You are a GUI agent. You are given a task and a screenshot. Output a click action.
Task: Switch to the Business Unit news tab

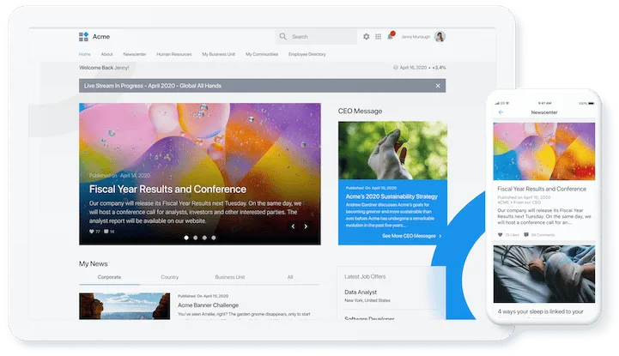[x=229, y=277]
